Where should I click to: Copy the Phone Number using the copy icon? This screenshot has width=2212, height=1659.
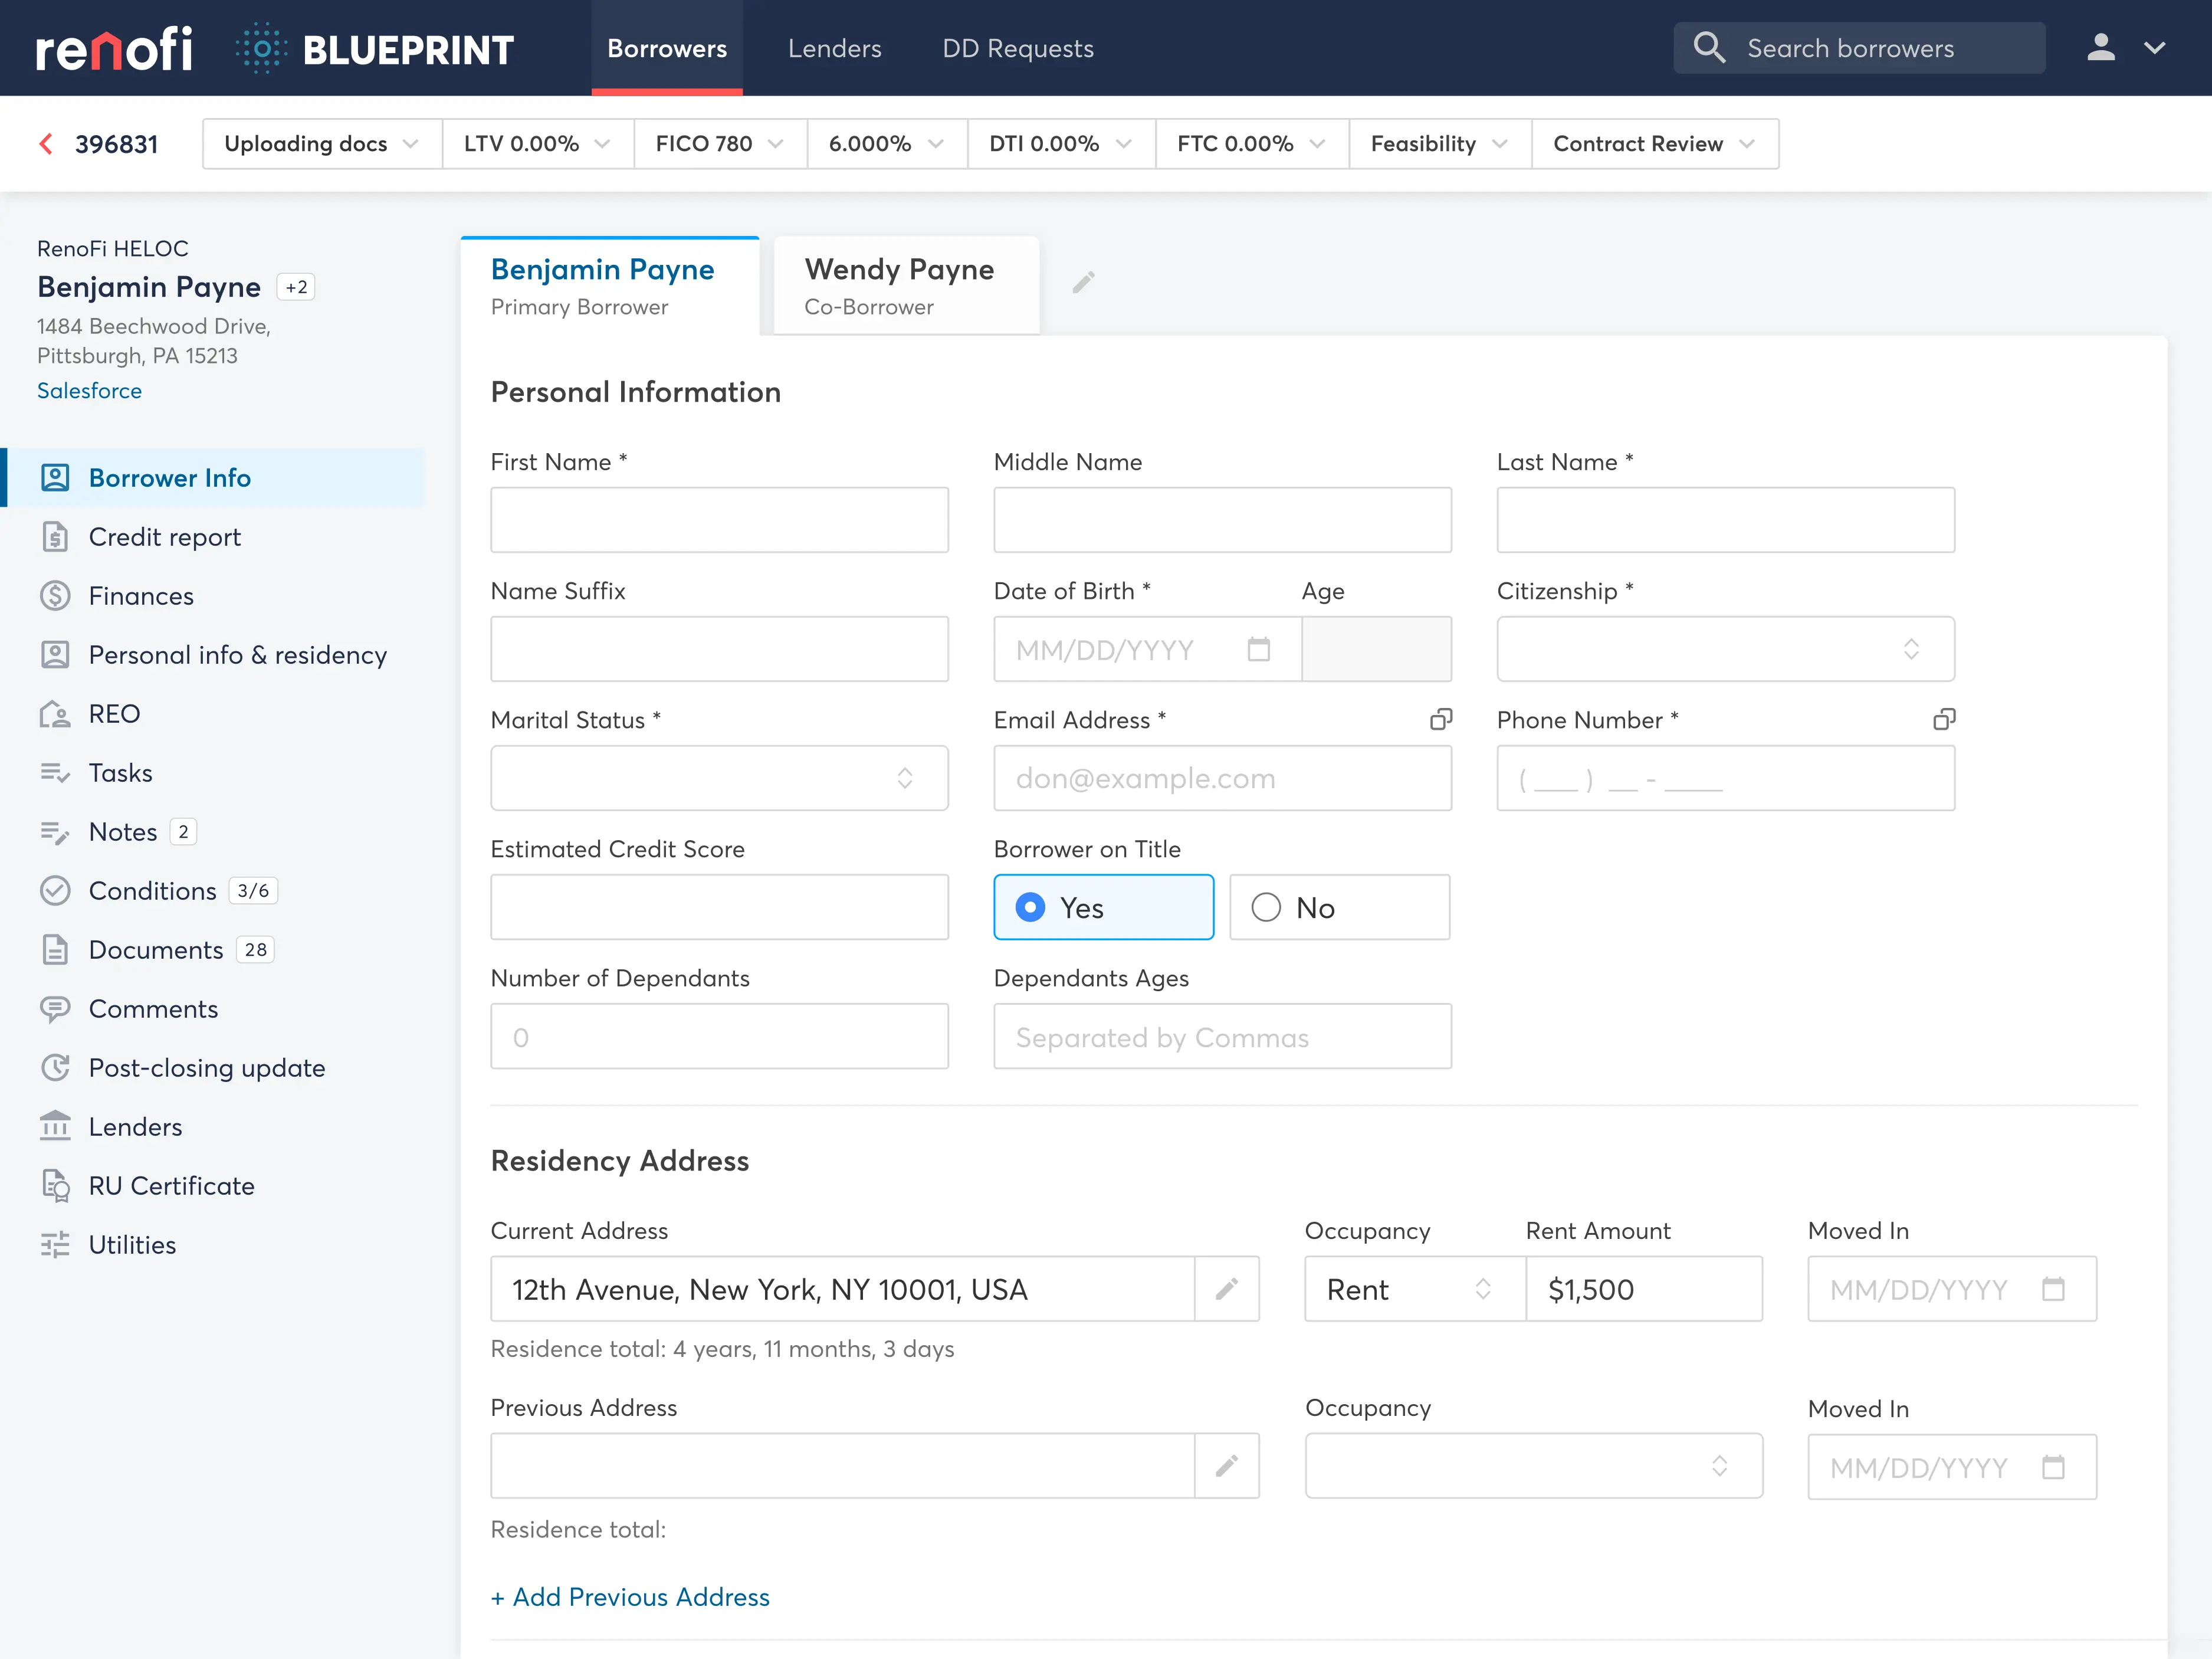click(1943, 719)
